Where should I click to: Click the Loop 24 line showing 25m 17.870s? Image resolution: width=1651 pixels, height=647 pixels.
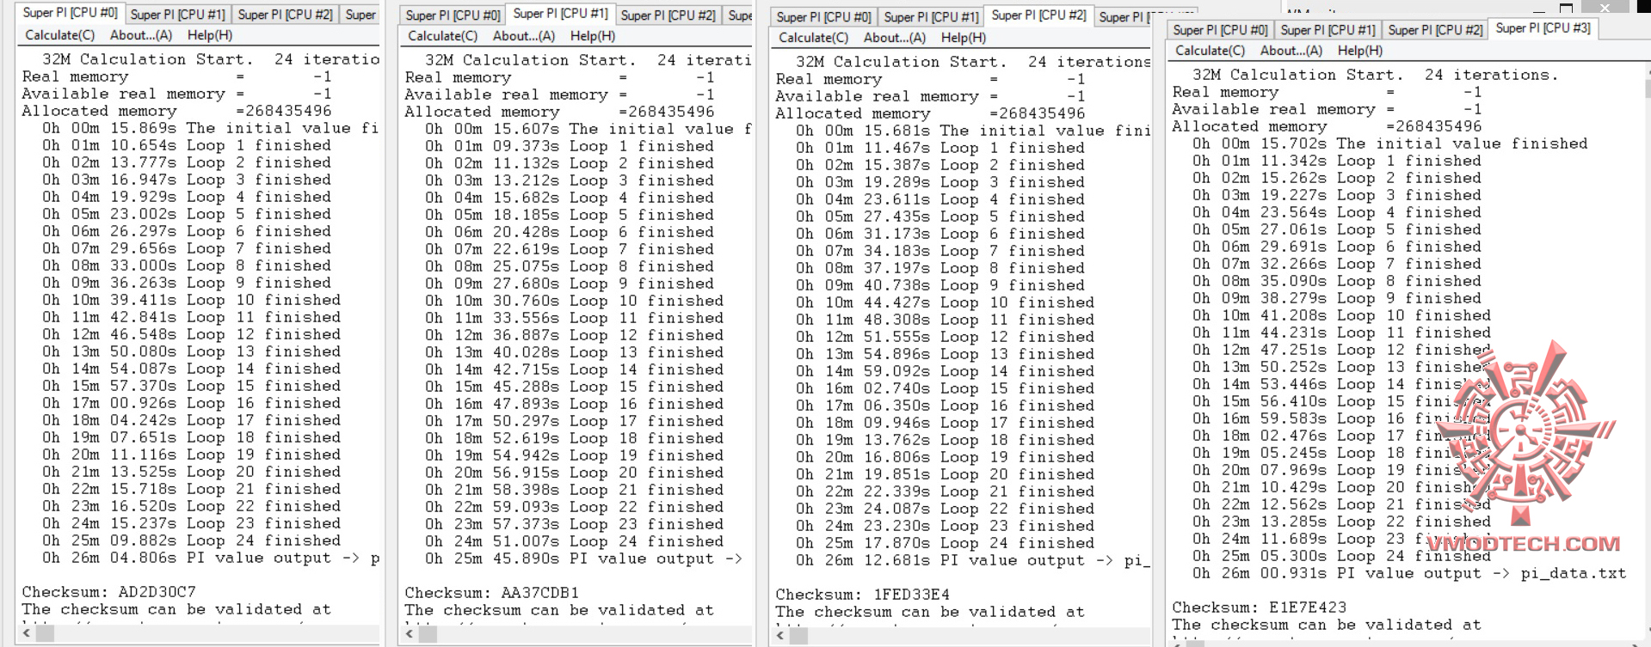tap(945, 543)
